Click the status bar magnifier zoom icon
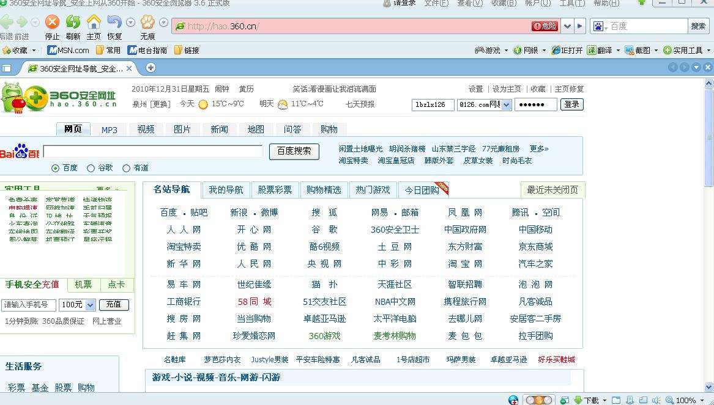Image resolution: width=714 pixels, height=405 pixels. [669, 400]
